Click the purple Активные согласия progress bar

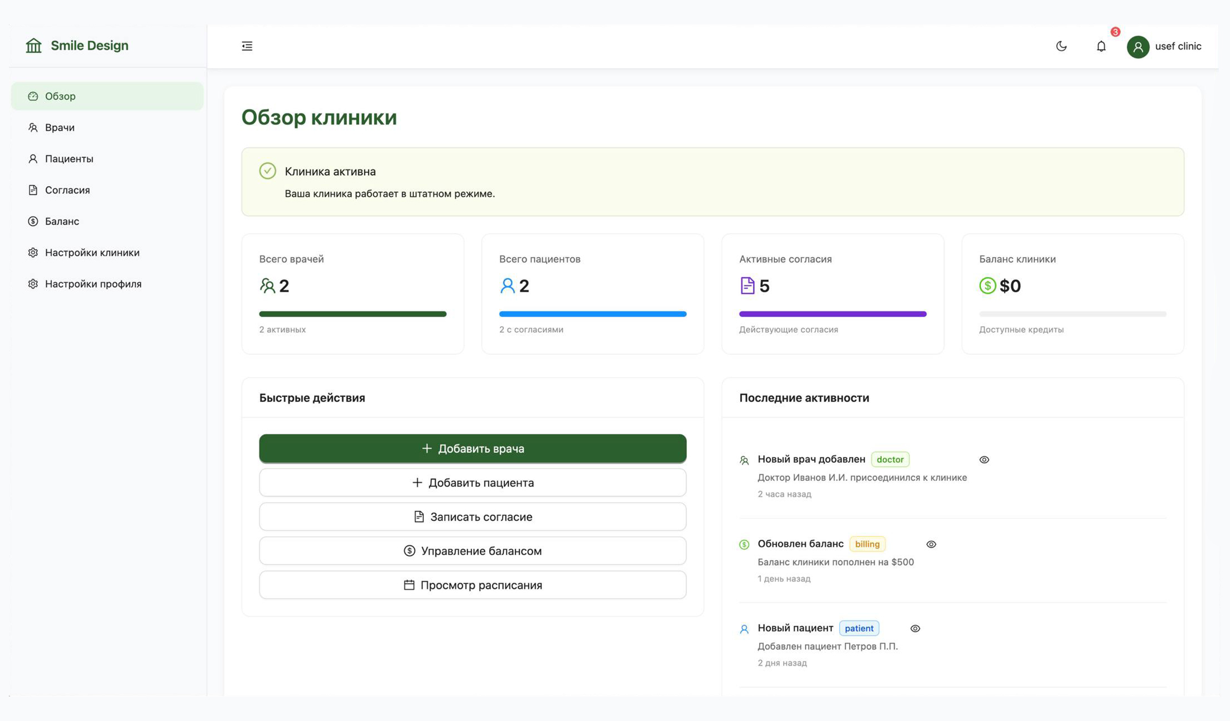click(x=832, y=314)
